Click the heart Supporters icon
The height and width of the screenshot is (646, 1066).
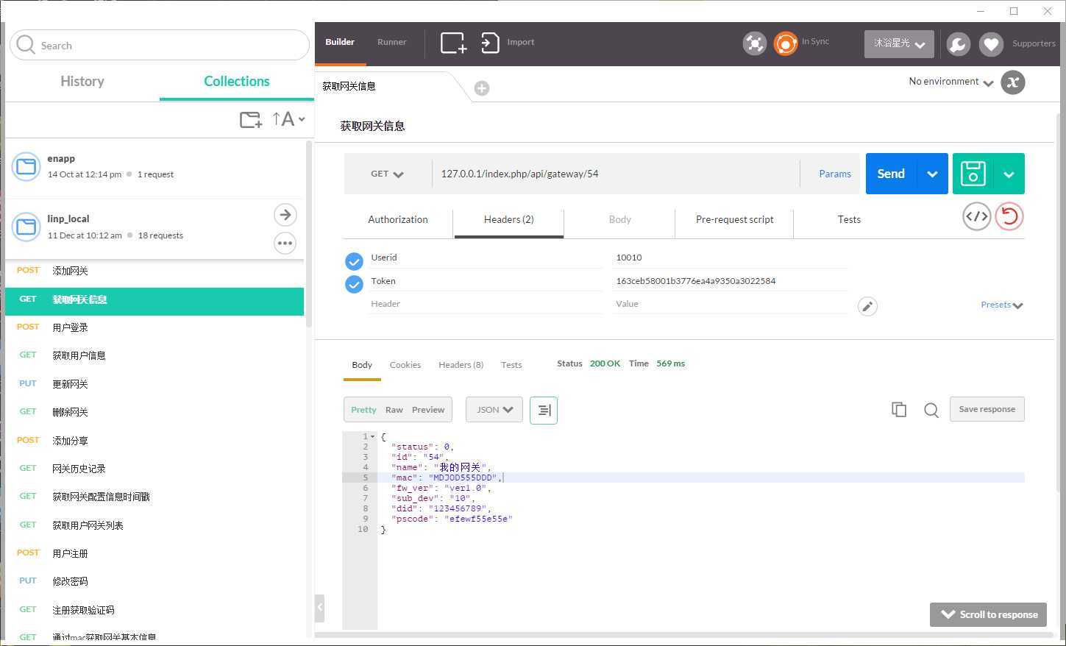[991, 44]
